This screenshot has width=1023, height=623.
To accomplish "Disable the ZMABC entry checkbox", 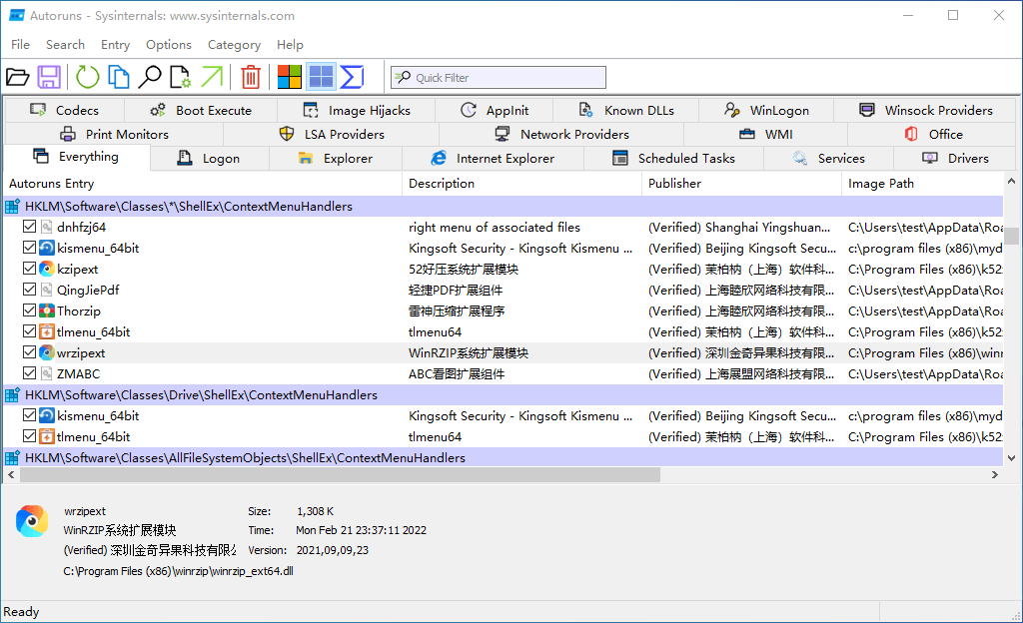I will point(29,372).
